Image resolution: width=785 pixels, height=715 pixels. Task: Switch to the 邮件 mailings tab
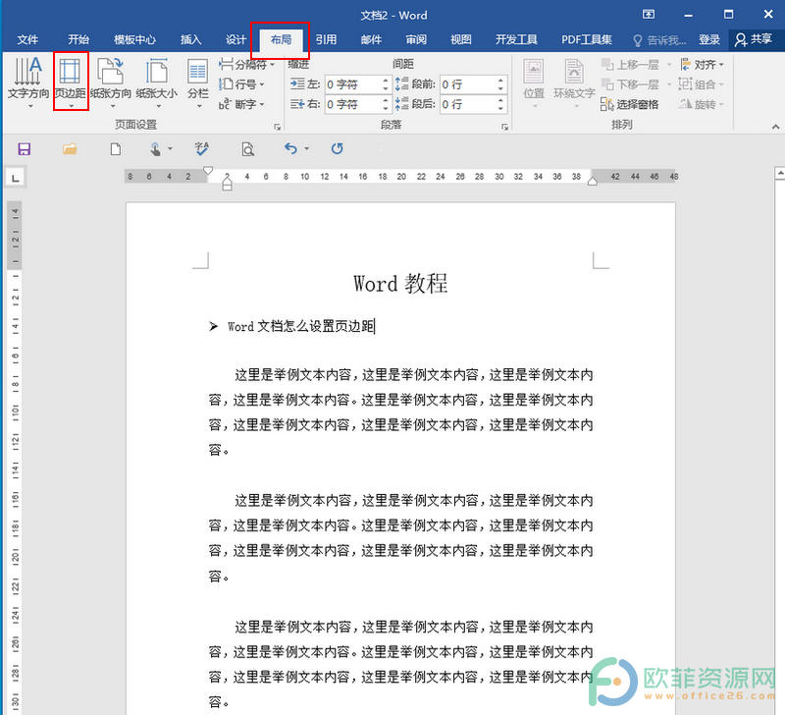point(371,39)
